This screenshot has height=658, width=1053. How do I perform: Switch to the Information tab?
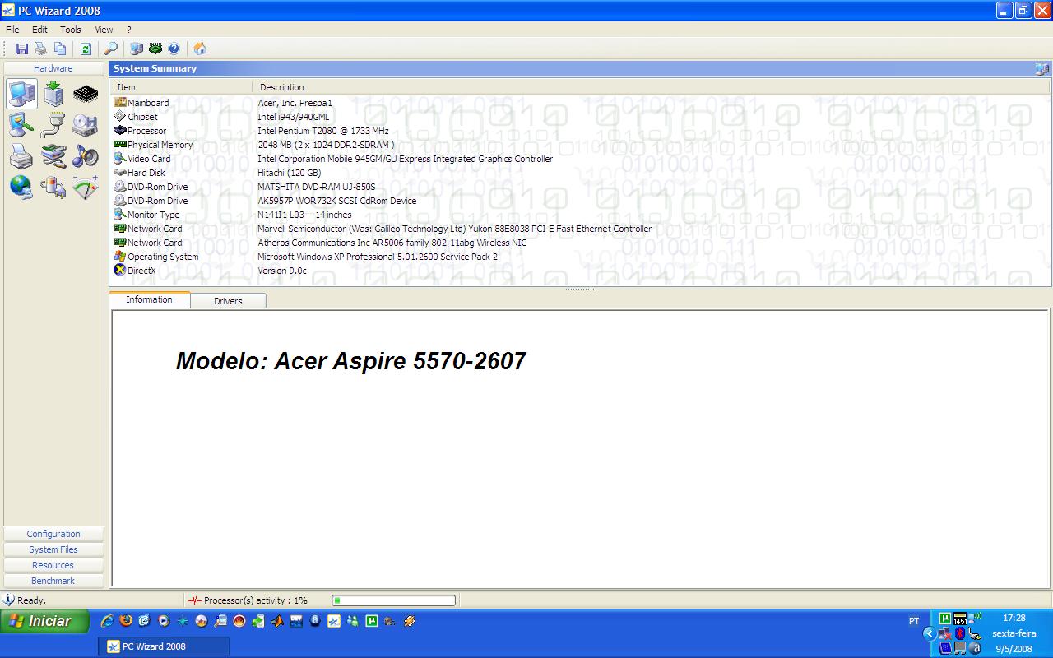pyautogui.click(x=149, y=299)
